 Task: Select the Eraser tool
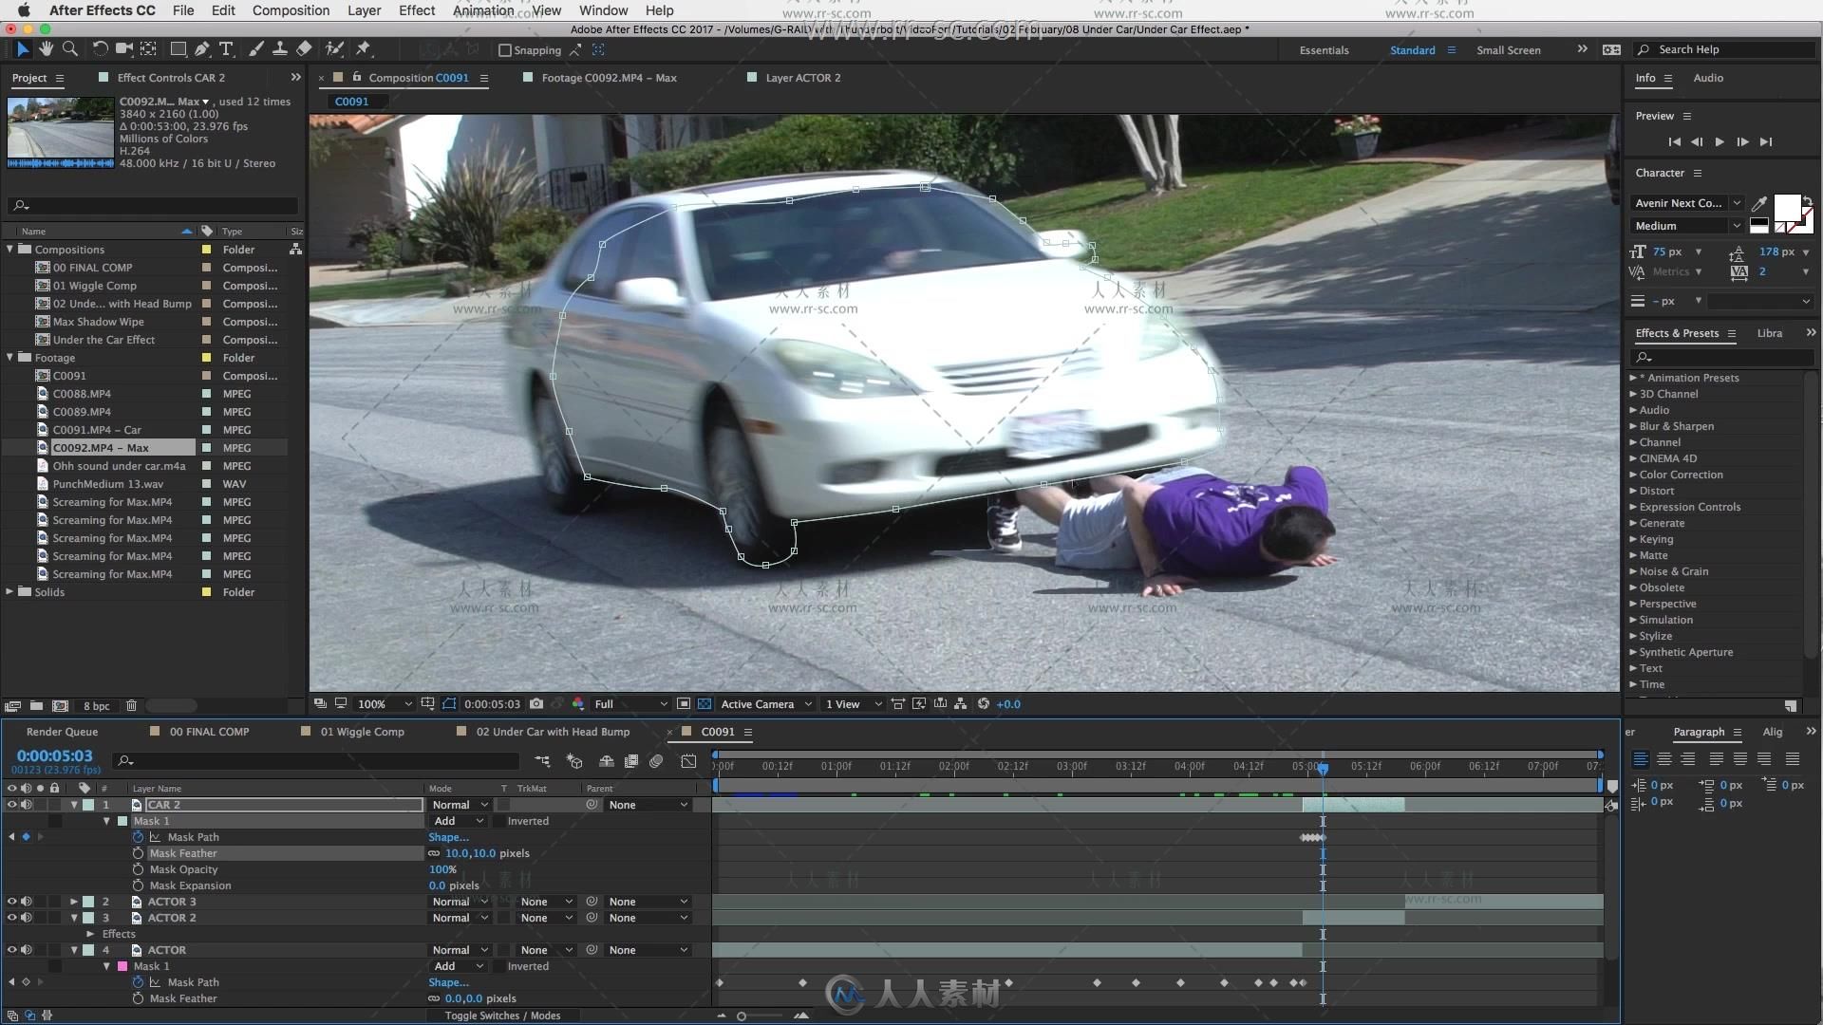click(304, 49)
